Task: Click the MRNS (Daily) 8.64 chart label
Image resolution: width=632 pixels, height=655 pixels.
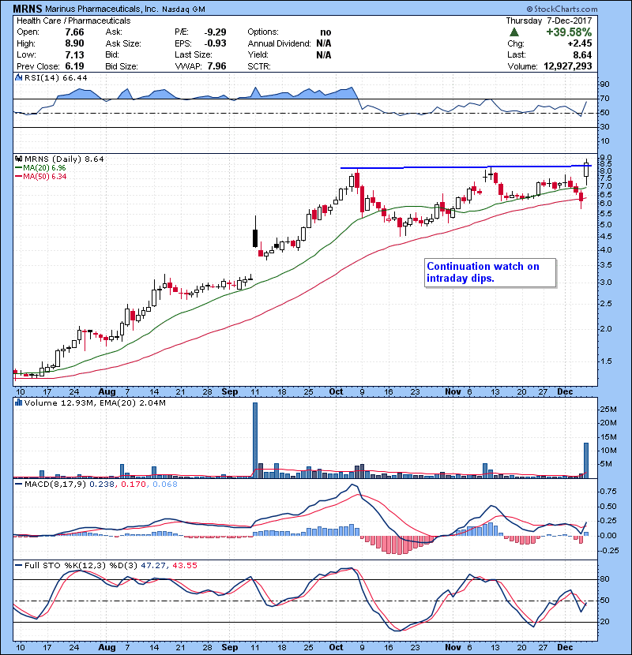Action: [x=64, y=159]
